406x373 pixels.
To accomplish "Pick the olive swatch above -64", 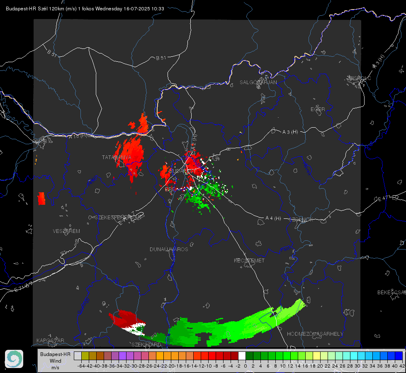I will [85, 356].
